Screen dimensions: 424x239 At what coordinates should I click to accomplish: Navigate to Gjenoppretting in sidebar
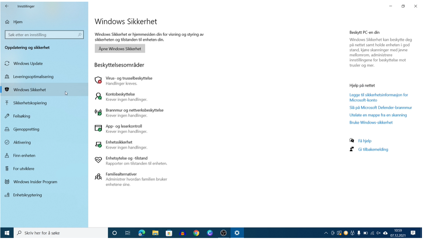click(x=26, y=129)
